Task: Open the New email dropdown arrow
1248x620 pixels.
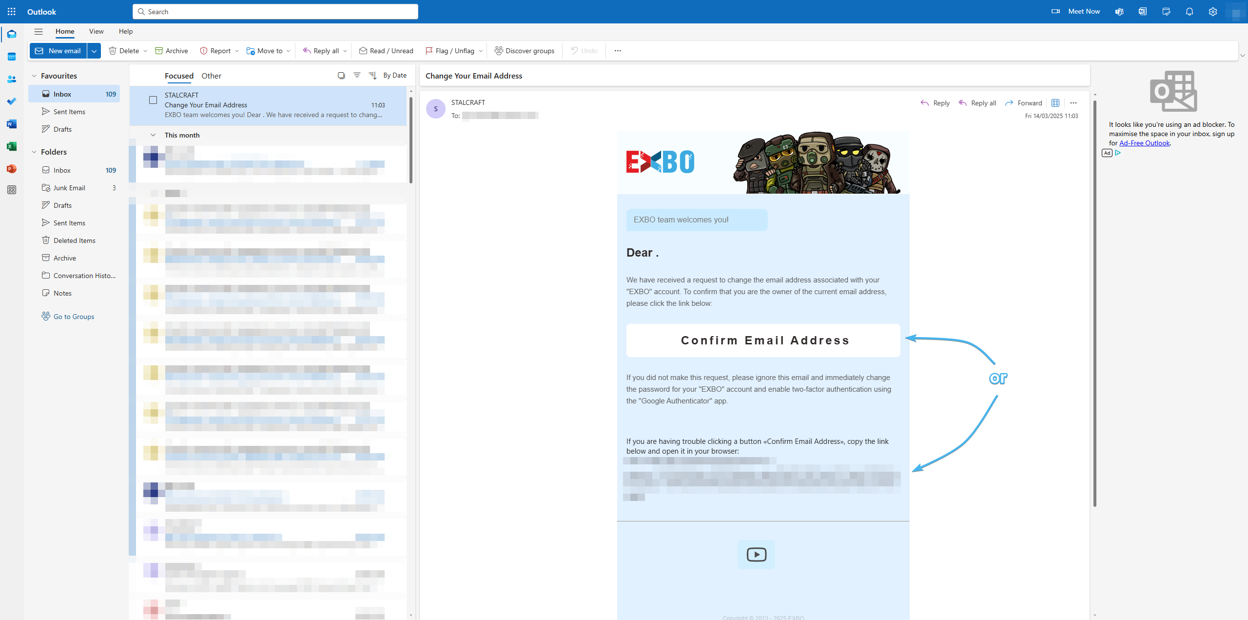Action: [x=94, y=51]
